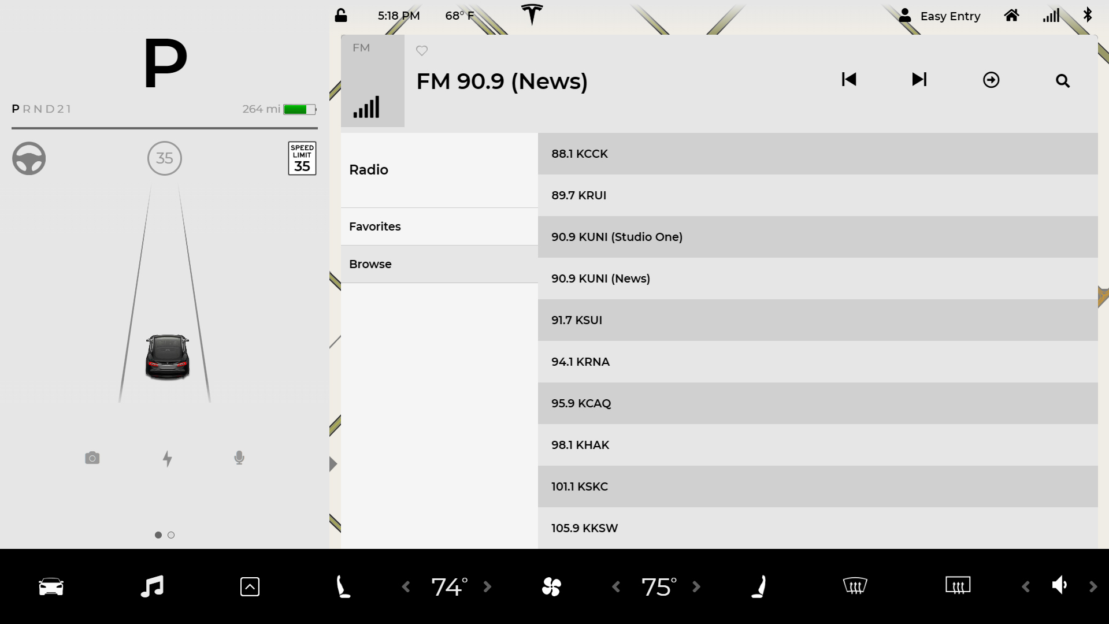Lower the volume with left arrow
The width and height of the screenshot is (1109, 624).
[1026, 587]
